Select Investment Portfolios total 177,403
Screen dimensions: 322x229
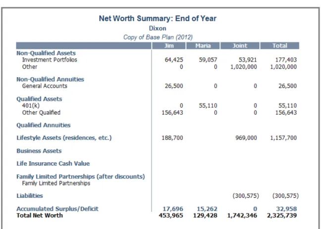[x=286, y=60]
